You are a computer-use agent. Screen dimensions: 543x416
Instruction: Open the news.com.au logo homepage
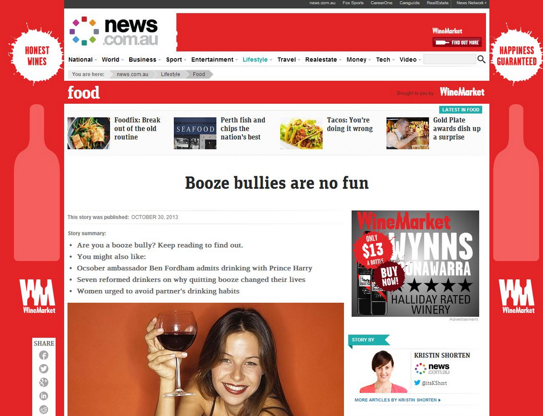(114, 31)
